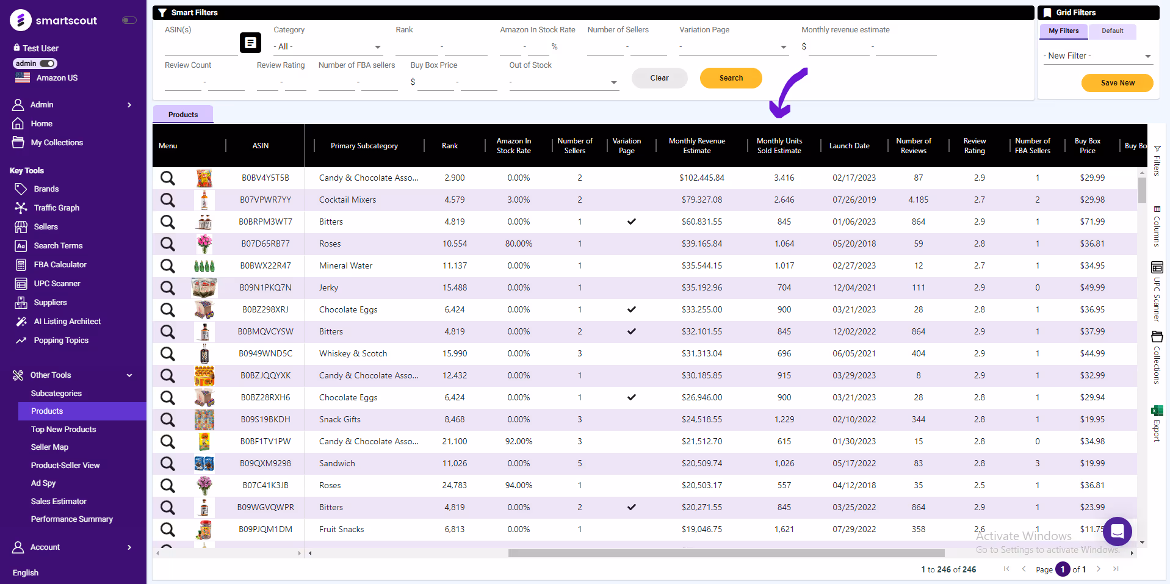Click Variation Page checkmark for B0BMQVCYSW
Viewport: 1170px width, 584px height.
(x=632, y=331)
